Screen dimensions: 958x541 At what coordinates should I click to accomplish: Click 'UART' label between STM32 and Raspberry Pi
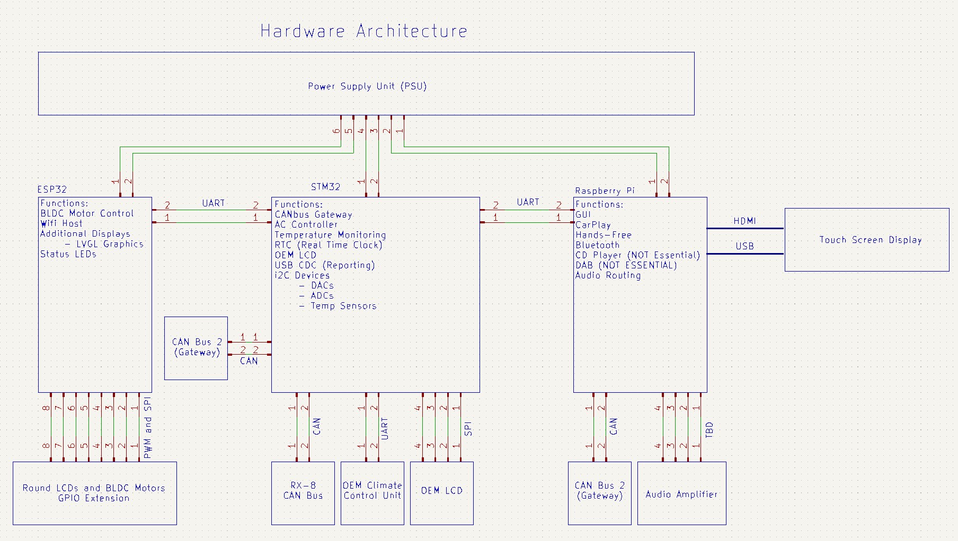528,202
